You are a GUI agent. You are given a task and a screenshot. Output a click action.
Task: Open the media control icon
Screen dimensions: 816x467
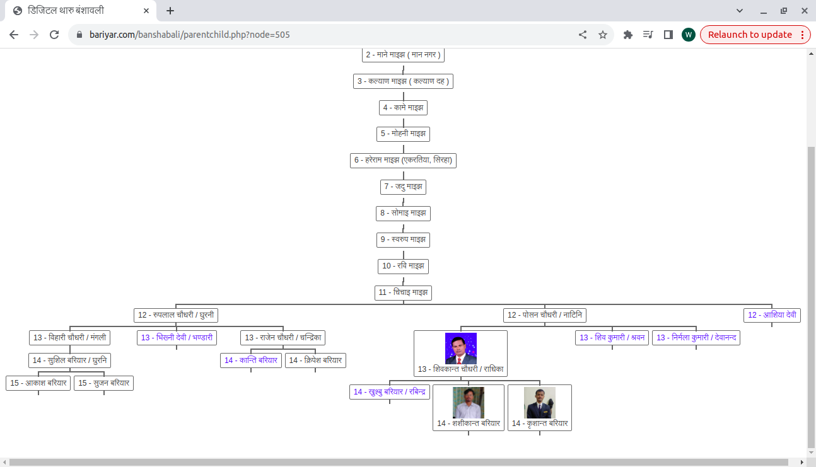[x=648, y=35]
